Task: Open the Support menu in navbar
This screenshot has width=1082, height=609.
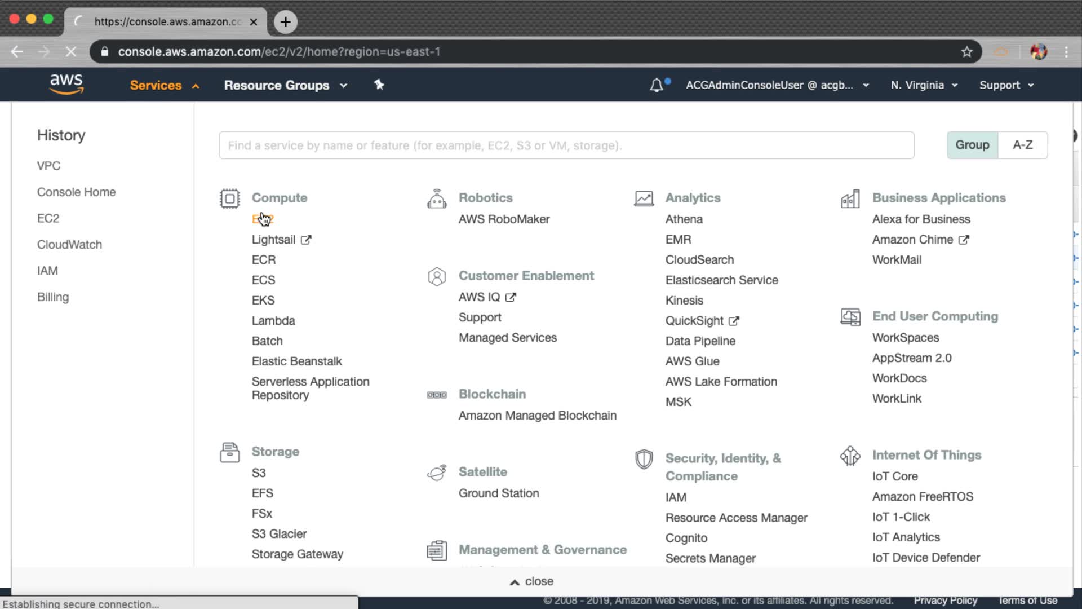Action: [1006, 85]
